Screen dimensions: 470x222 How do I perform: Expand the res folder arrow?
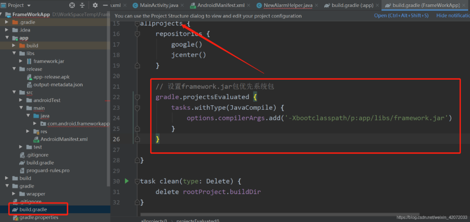(28, 131)
